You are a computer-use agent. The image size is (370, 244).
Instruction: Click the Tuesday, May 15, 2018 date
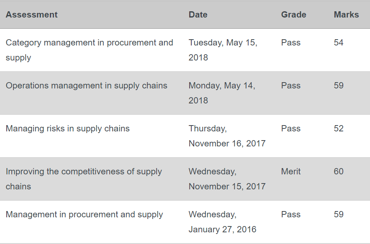click(223, 50)
